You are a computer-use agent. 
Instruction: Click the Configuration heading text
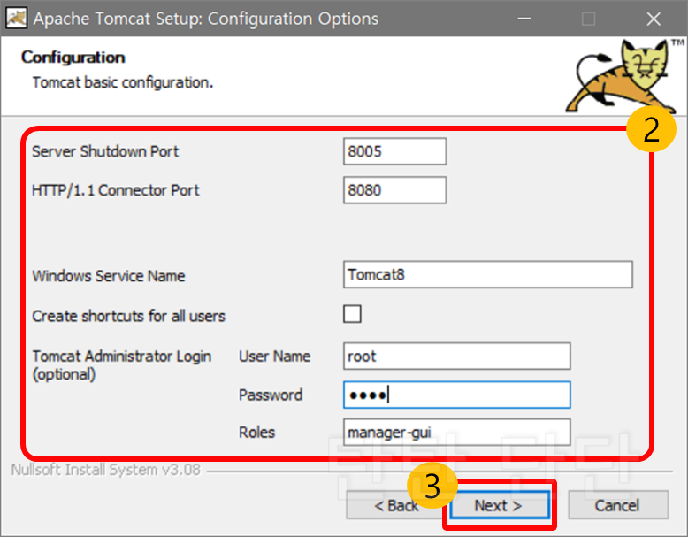point(73,58)
